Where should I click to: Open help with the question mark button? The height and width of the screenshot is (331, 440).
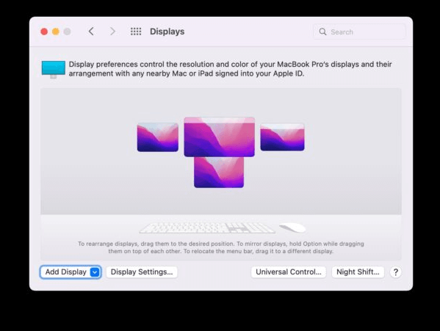click(395, 272)
